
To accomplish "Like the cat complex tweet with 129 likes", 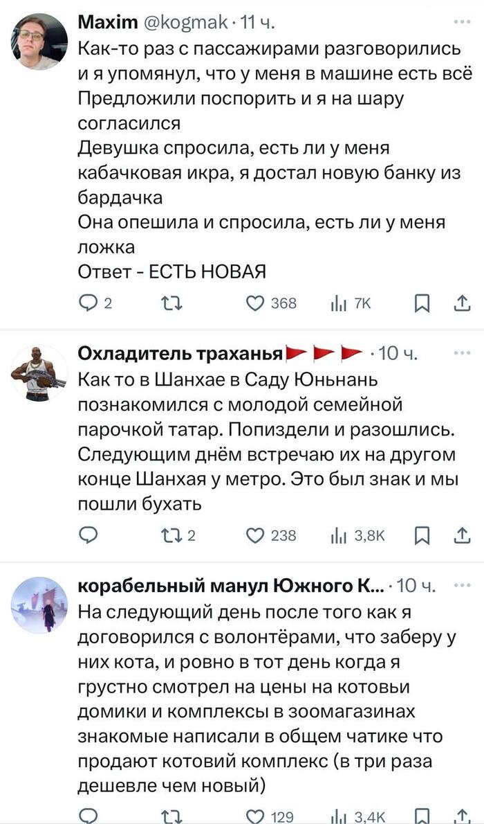I will click(256, 816).
